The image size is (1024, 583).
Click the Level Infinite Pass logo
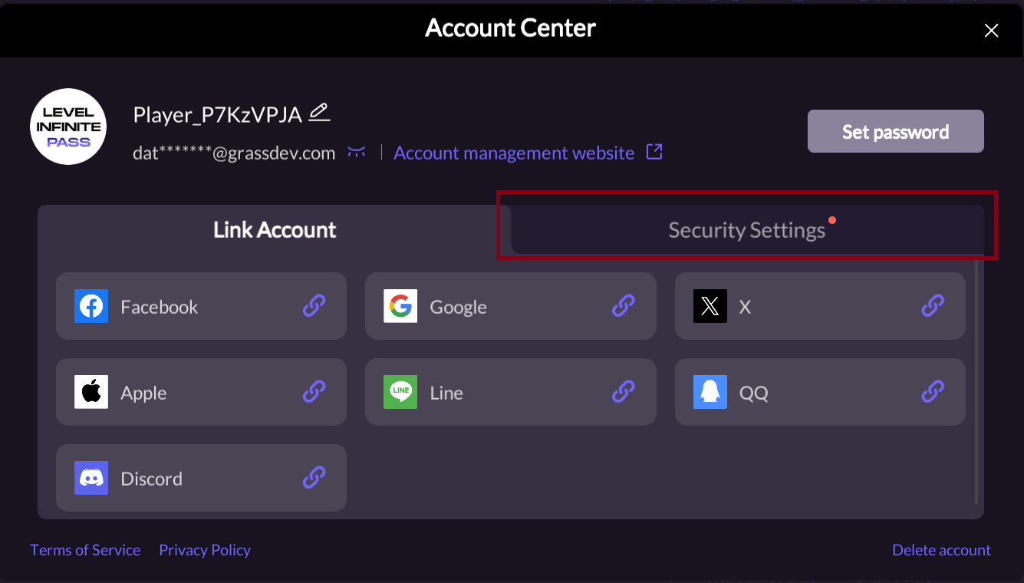[68, 127]
